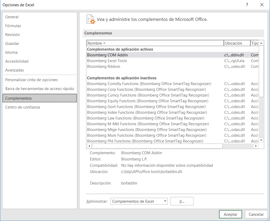
Task: Click the scroll up arrow of the list
Action: 261,43
